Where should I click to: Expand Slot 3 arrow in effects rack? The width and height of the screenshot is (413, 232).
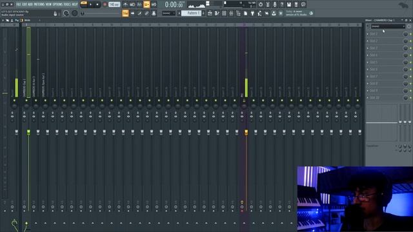[368, 48]
